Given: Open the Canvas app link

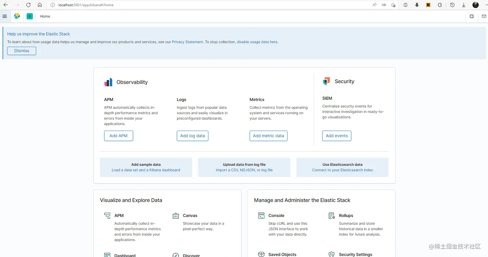Looking at the screenshot, I should pyautogui.click(x=190, y=215).
